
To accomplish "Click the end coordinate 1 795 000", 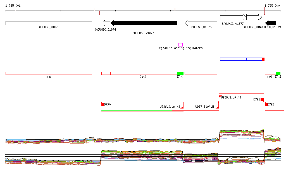I will pyautogui.click(x=272, y=6).
